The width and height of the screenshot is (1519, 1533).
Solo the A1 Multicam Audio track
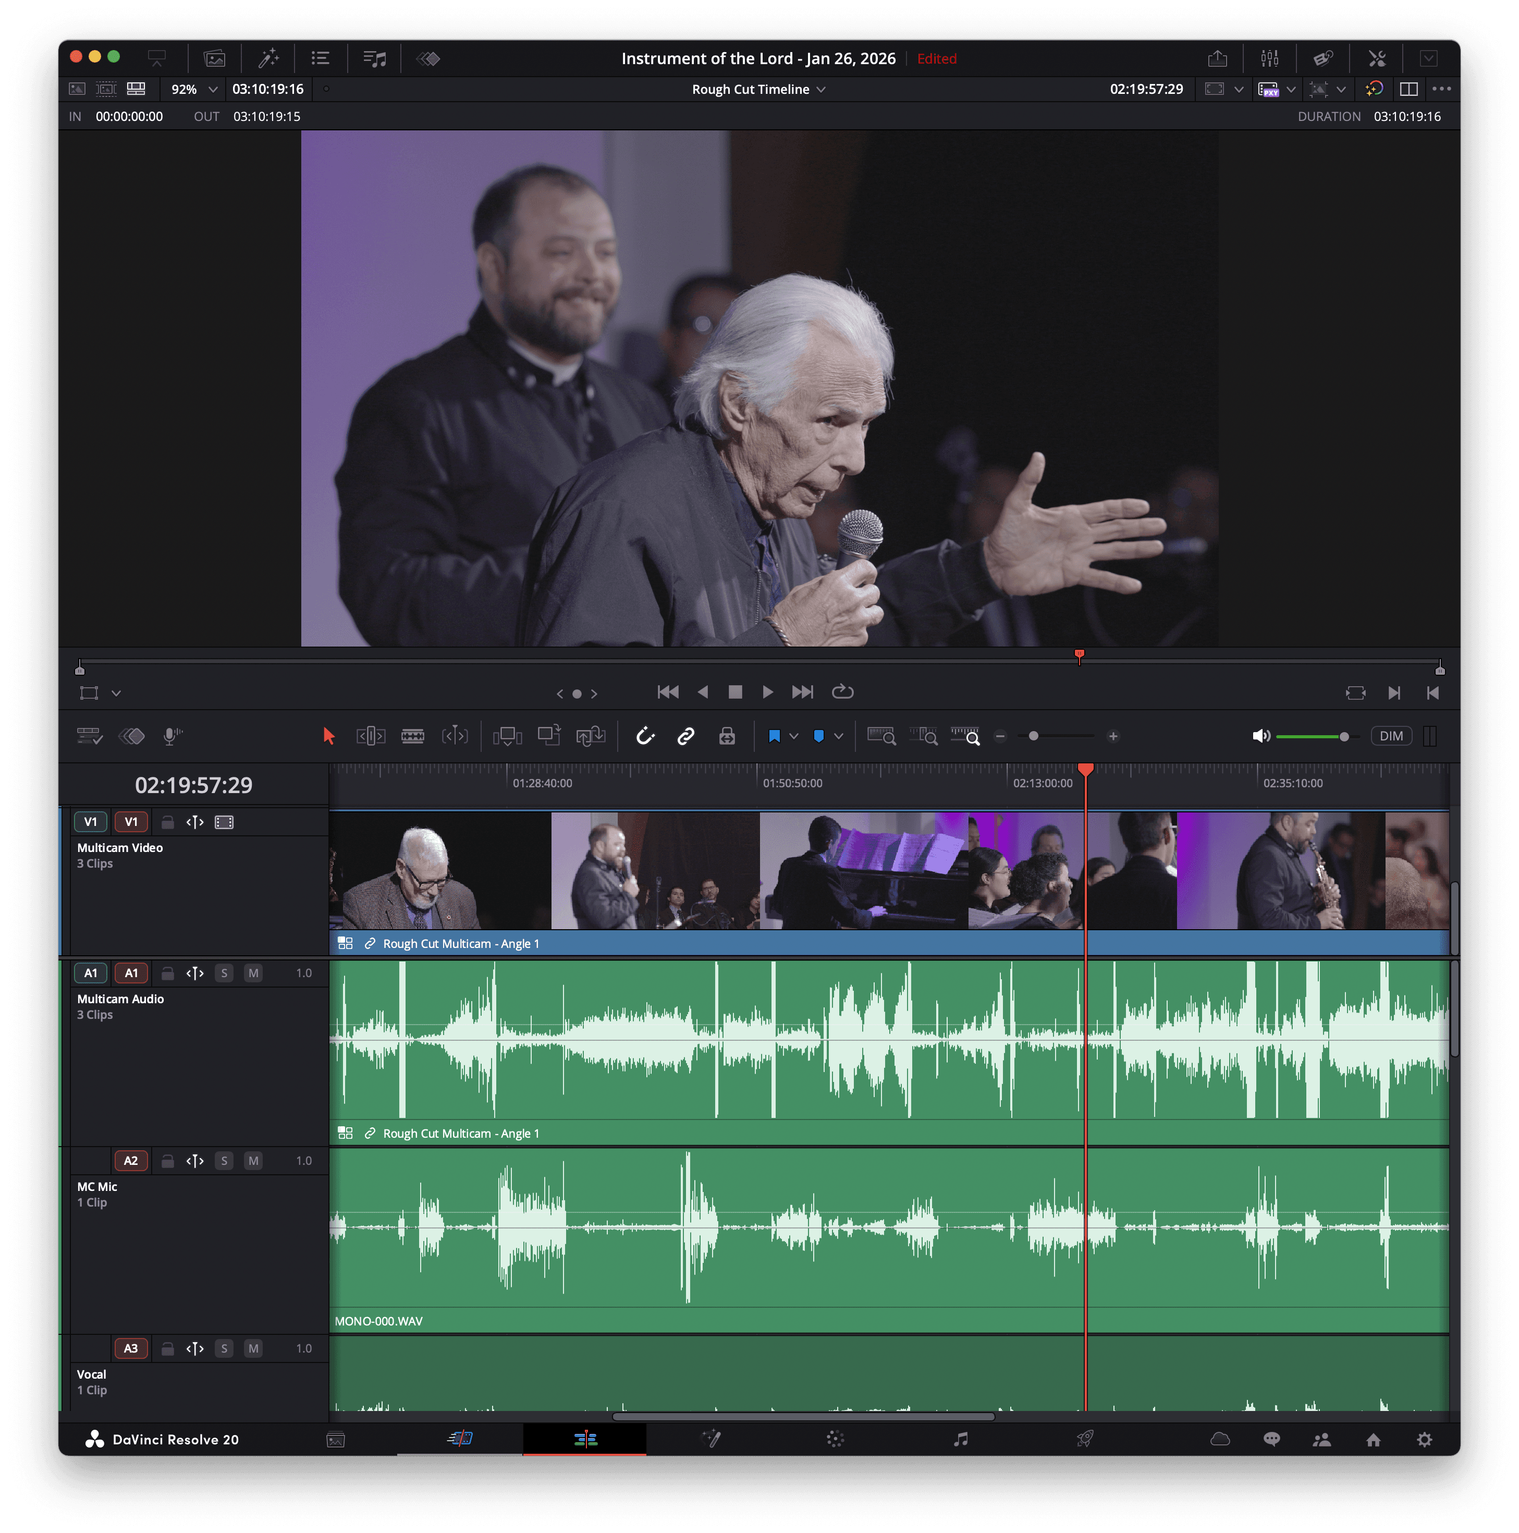225,973
